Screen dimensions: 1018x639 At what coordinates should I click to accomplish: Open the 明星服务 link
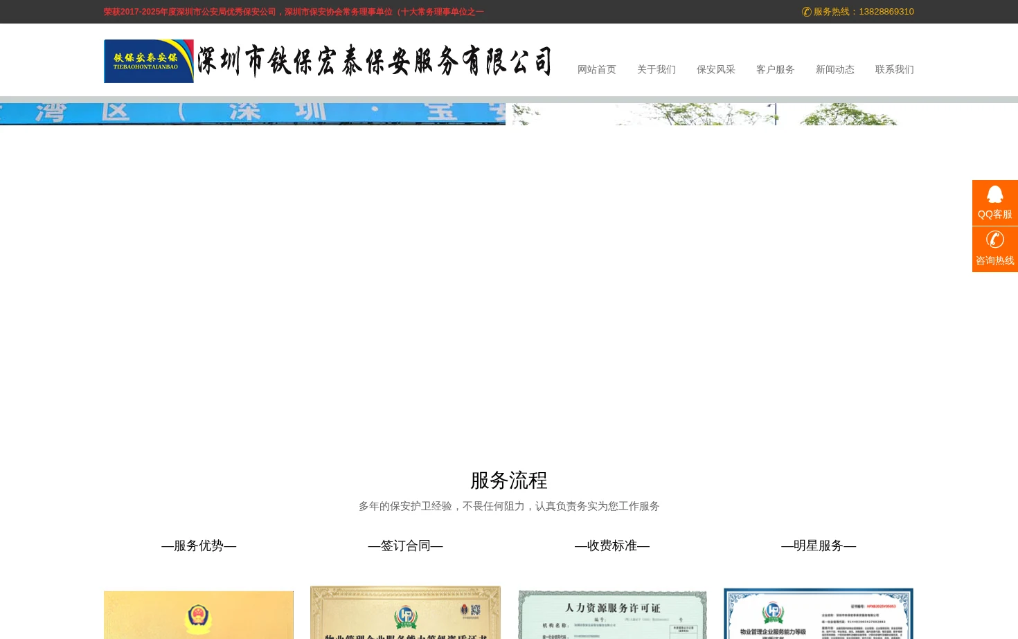(819, 546)
